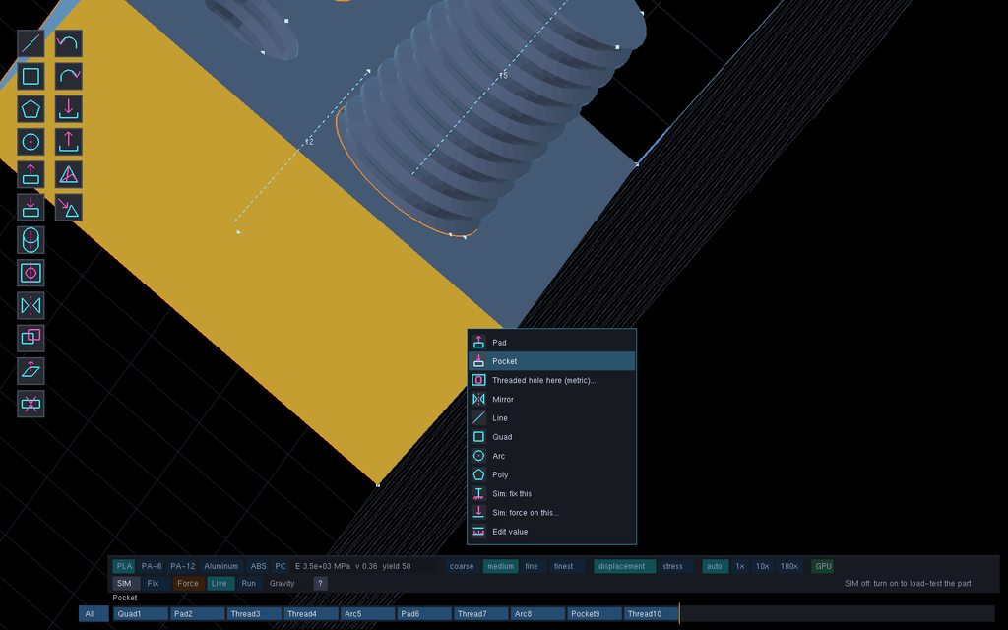The width and height of the screenshot is (1008, 630).
Task: Choose Poly from the context menu
Action: click(x=551, y=474)
